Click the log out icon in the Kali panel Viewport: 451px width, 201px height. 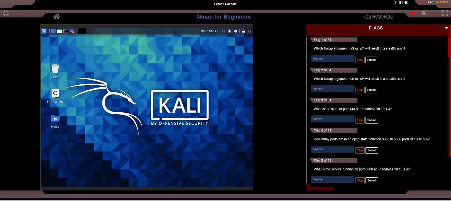point(250,31)
